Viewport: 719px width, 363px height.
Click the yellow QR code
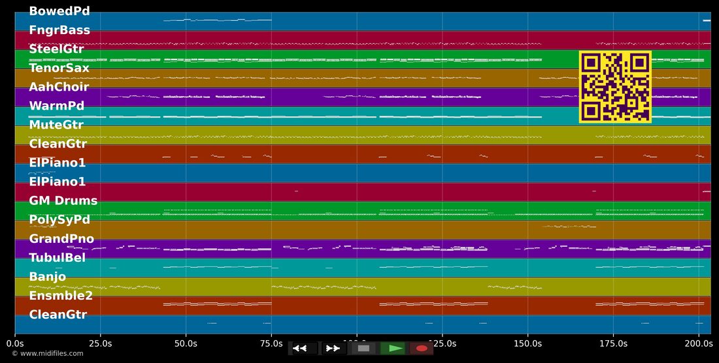click(x=615, y=87)
